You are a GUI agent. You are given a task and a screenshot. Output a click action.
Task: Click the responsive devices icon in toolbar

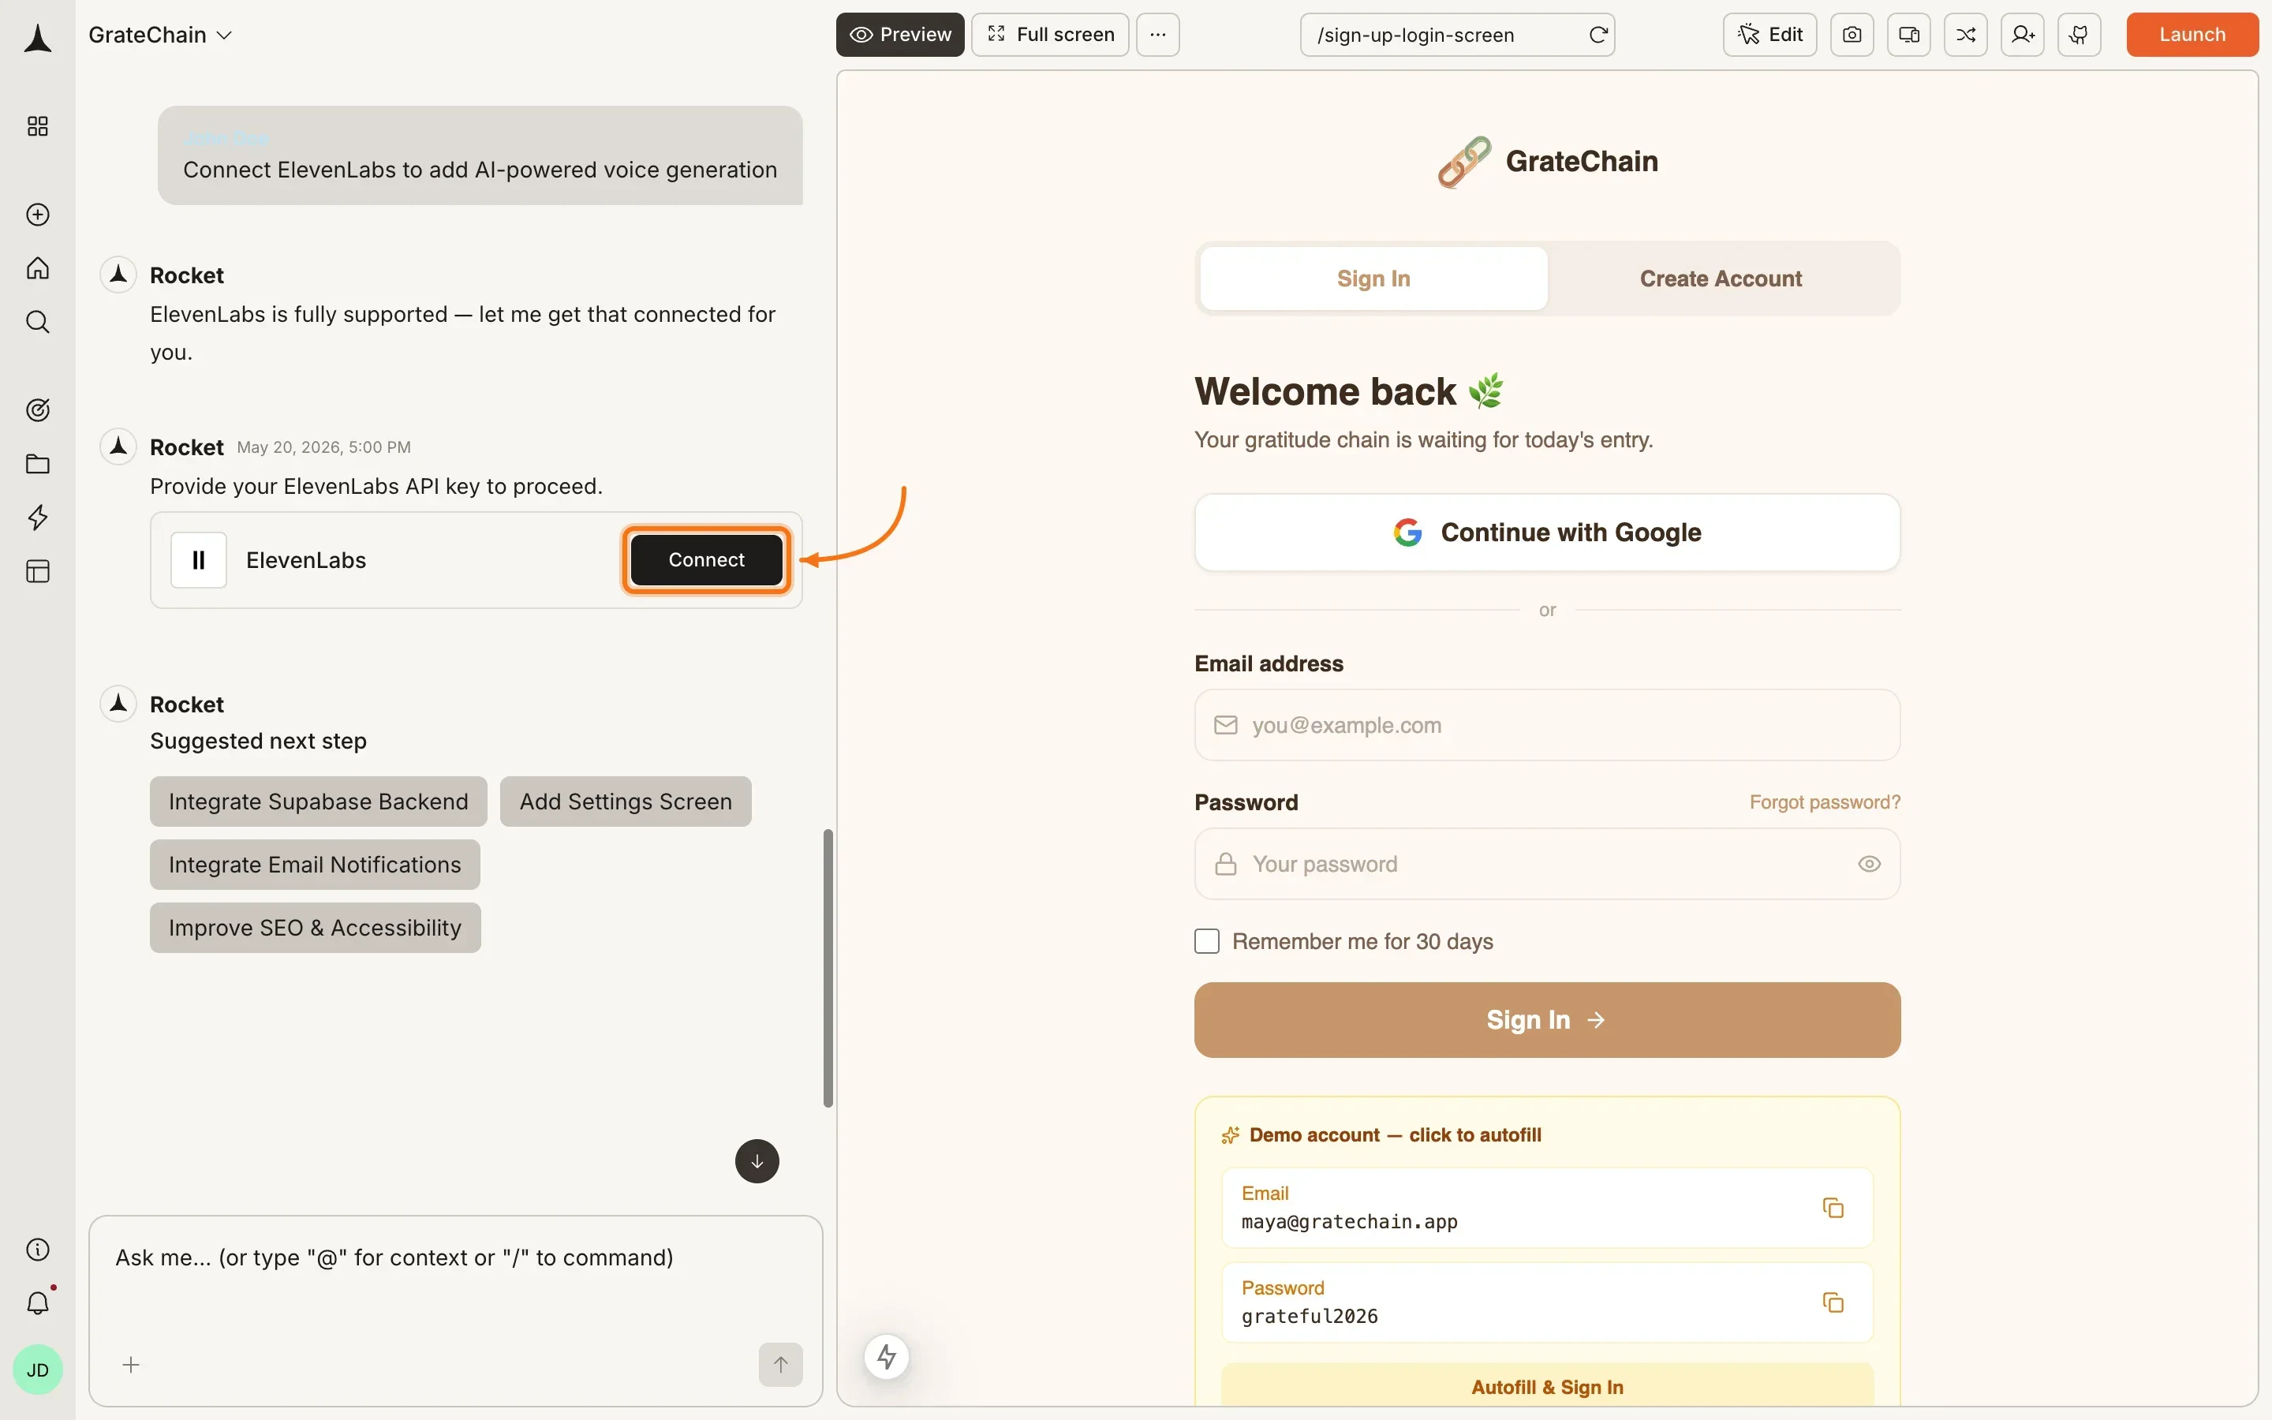(1908, 35)
